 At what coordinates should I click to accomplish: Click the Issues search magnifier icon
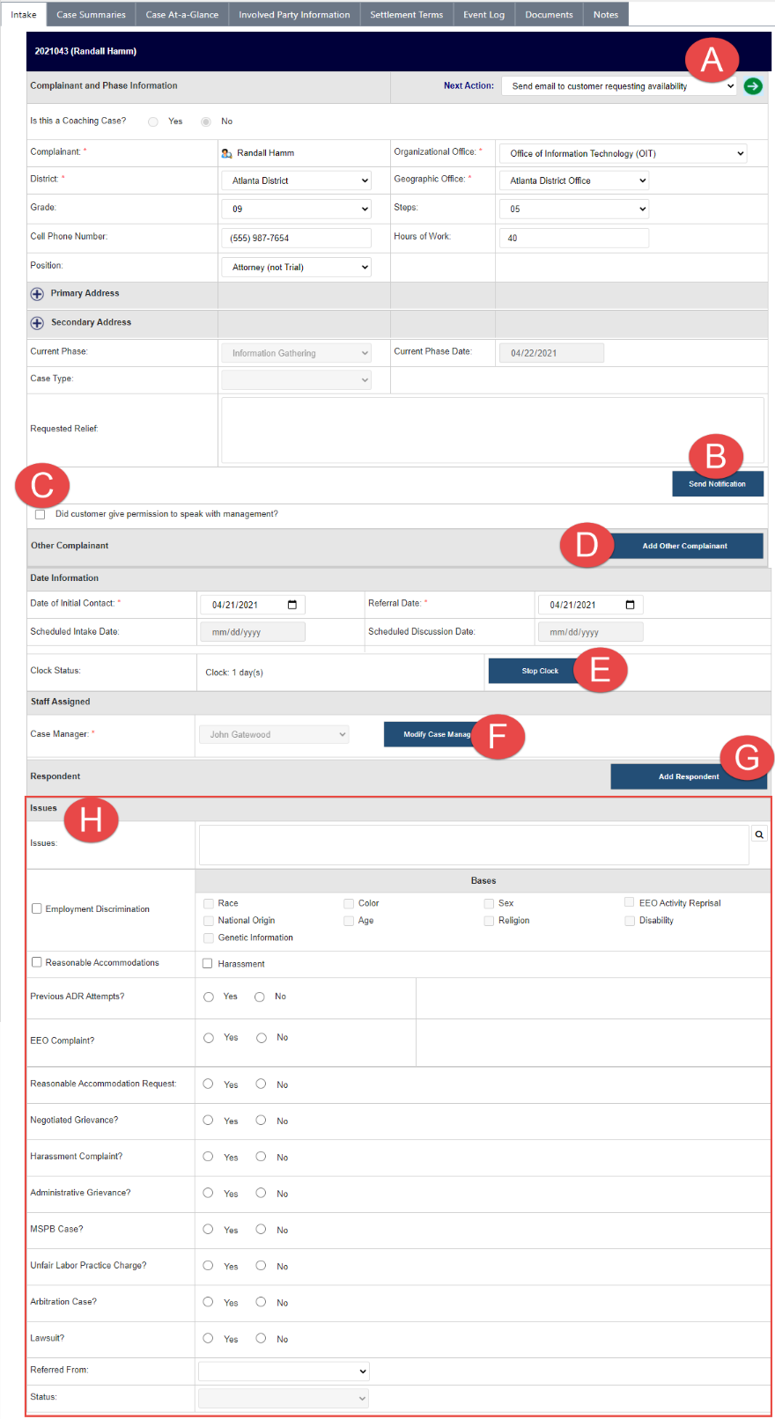pyautogui.click(x=759, y=834)
